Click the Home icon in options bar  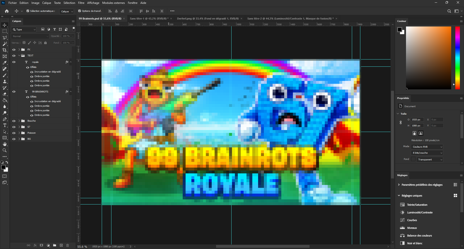tap(7, 11)
